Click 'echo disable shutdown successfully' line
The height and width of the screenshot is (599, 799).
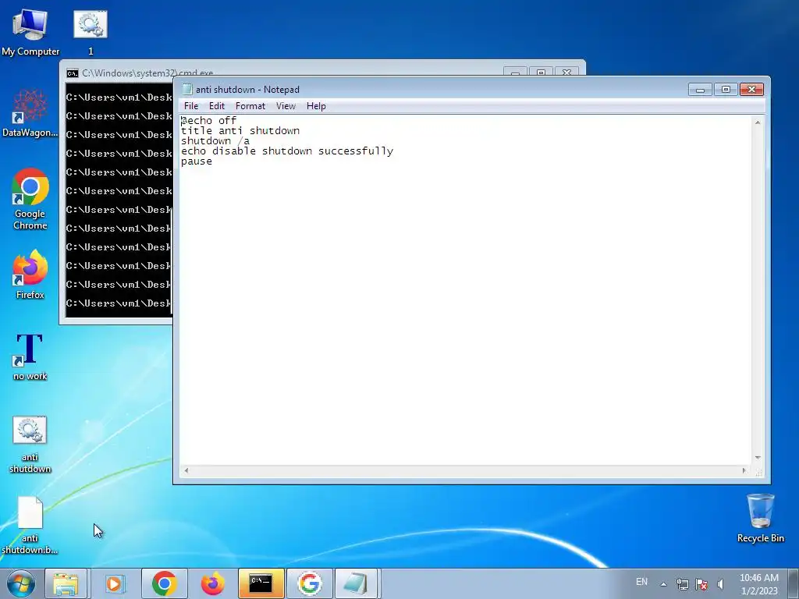[287, 151]
